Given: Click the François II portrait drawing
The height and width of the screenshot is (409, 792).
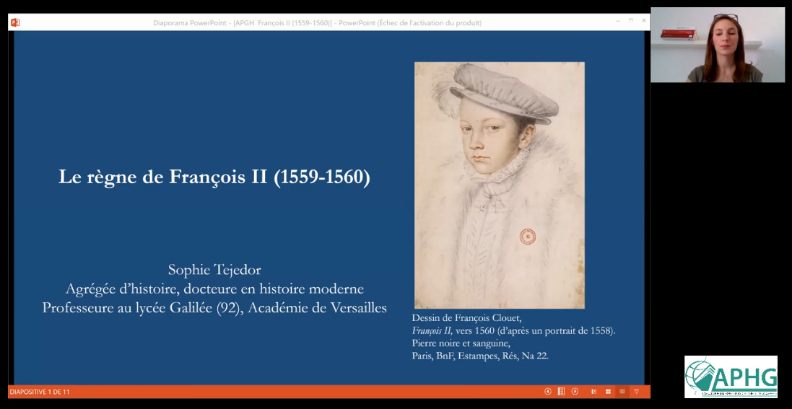Looking at the screenshot, I should (x=499, y=185).
